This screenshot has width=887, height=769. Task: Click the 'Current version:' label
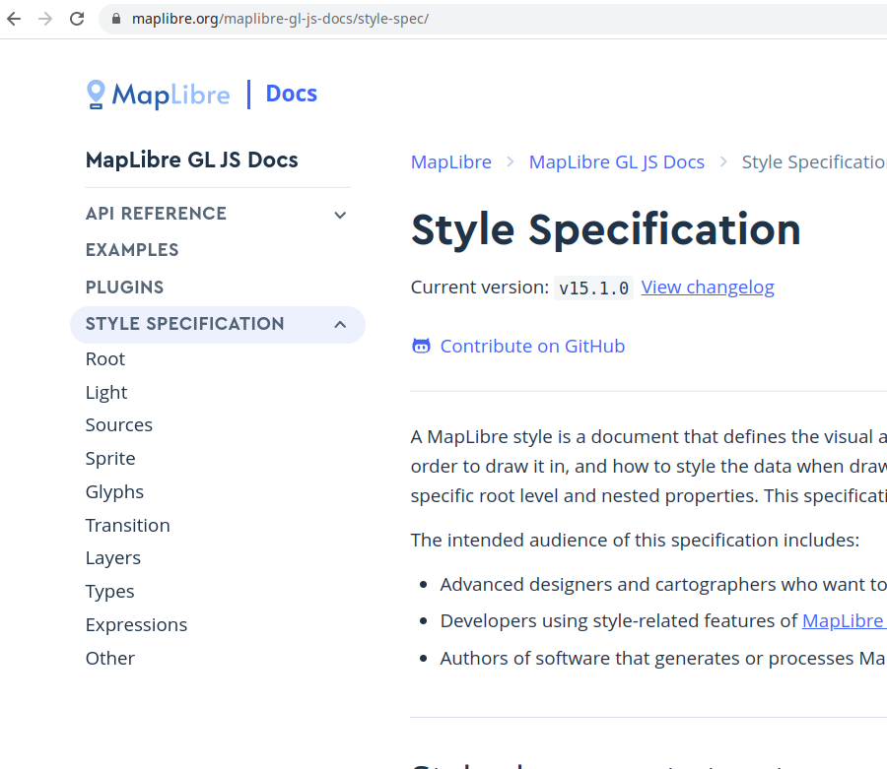coord(480,288)
